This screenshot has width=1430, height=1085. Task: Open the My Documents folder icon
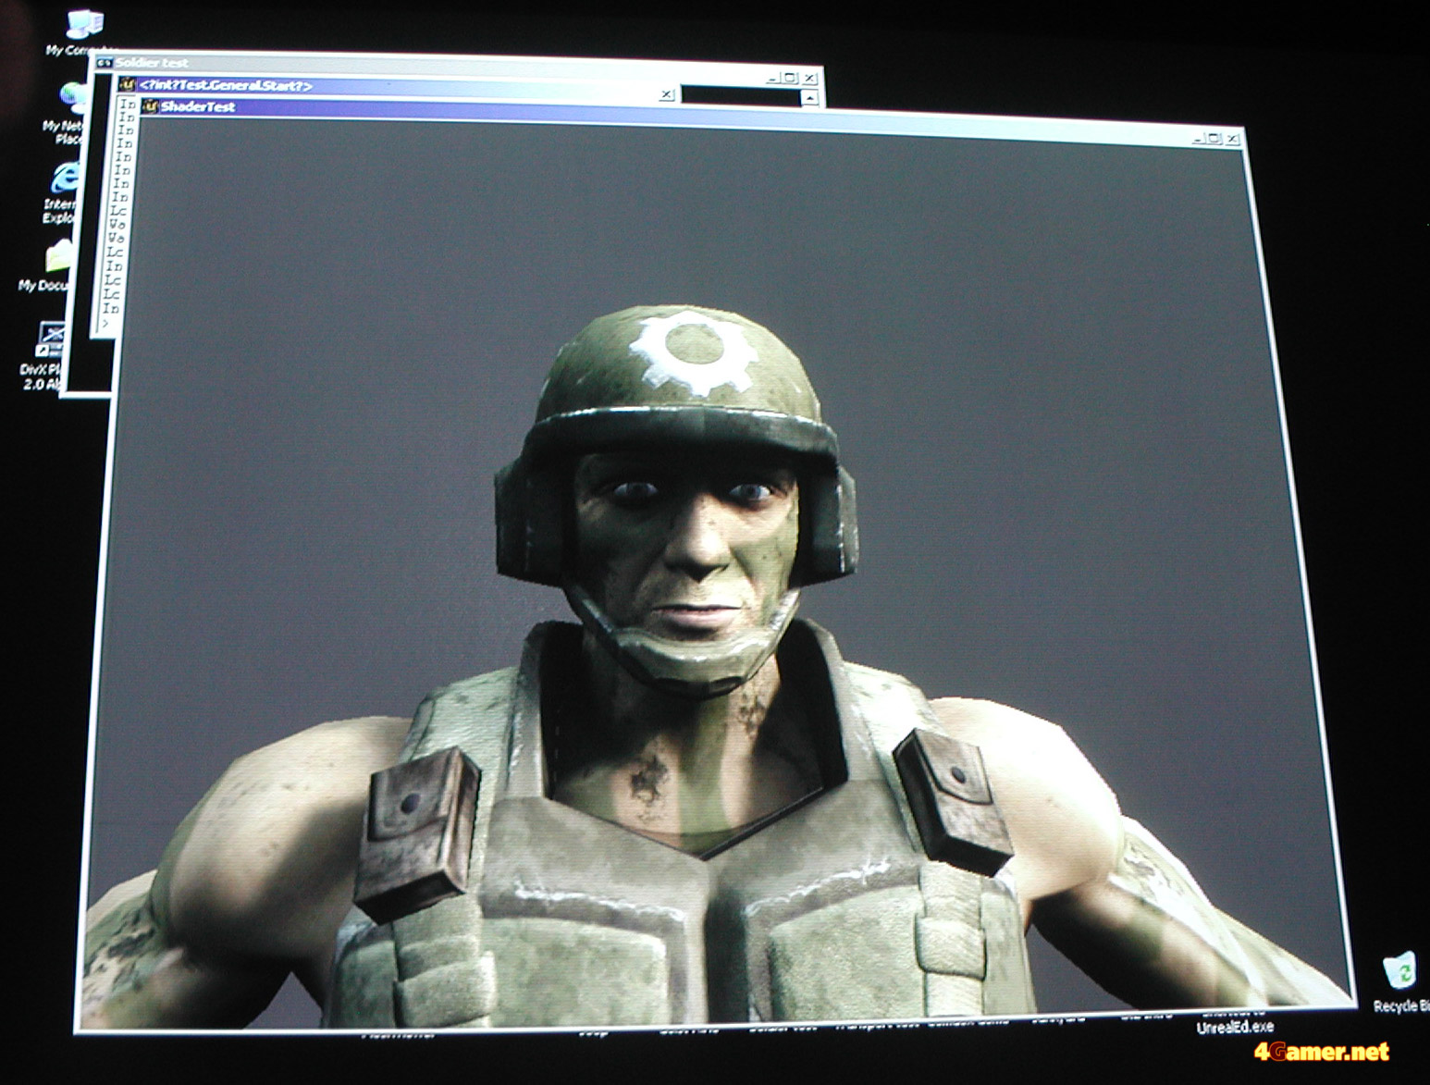[57, 257]
